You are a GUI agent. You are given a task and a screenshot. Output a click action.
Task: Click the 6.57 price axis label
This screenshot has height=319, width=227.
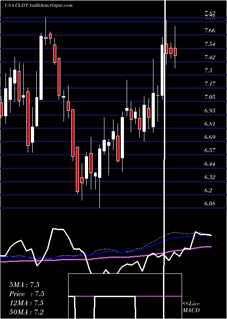click(x=210, y=150)
